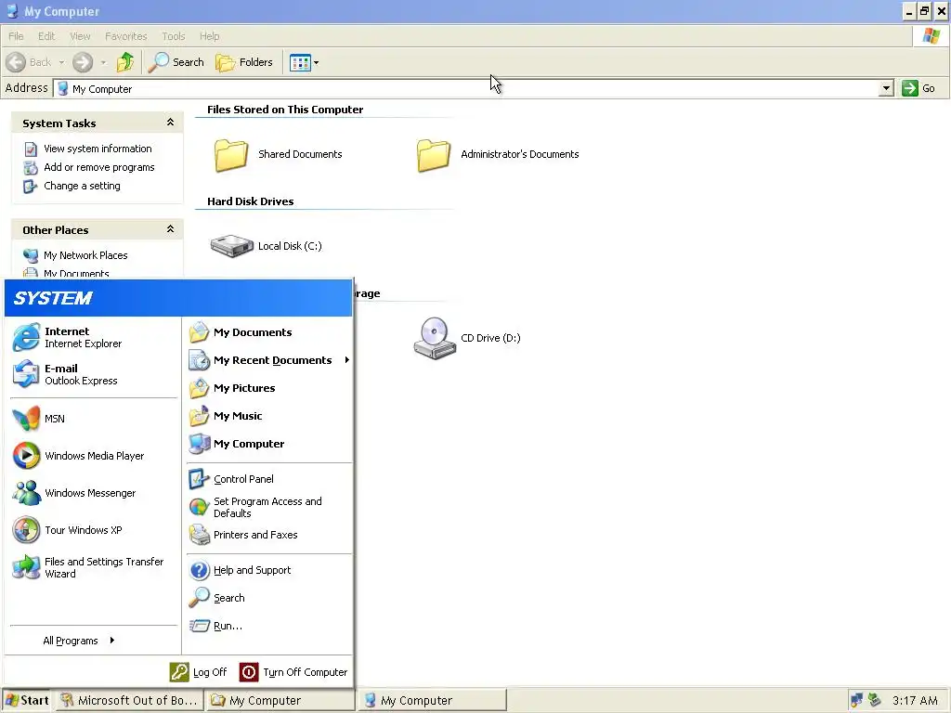951x713 pixels.
Task: Switch to My Computer taskbar item with folder icon
Action: (280, 700)
